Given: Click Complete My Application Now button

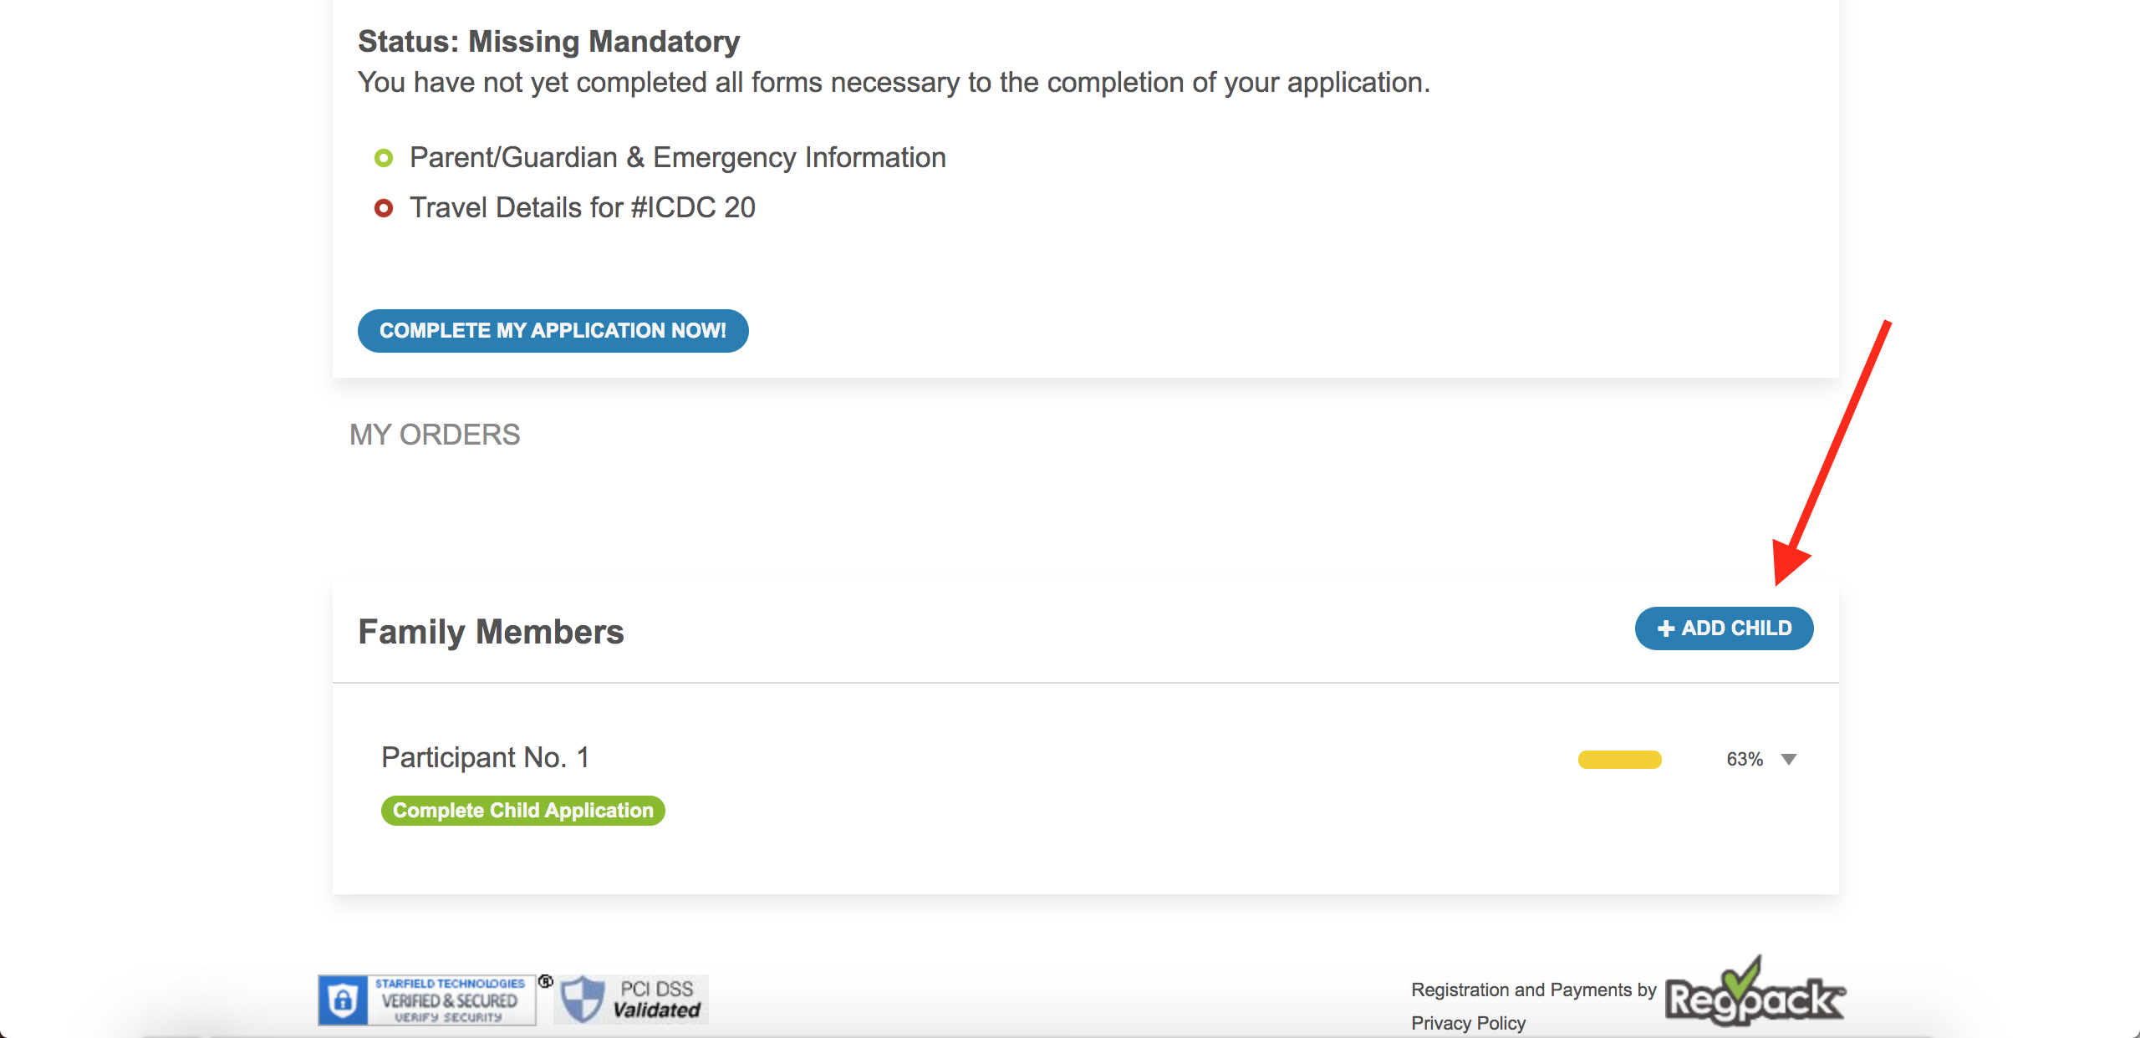Looking at the screenshot, I should pyautogui.click(x=553, y=331).
